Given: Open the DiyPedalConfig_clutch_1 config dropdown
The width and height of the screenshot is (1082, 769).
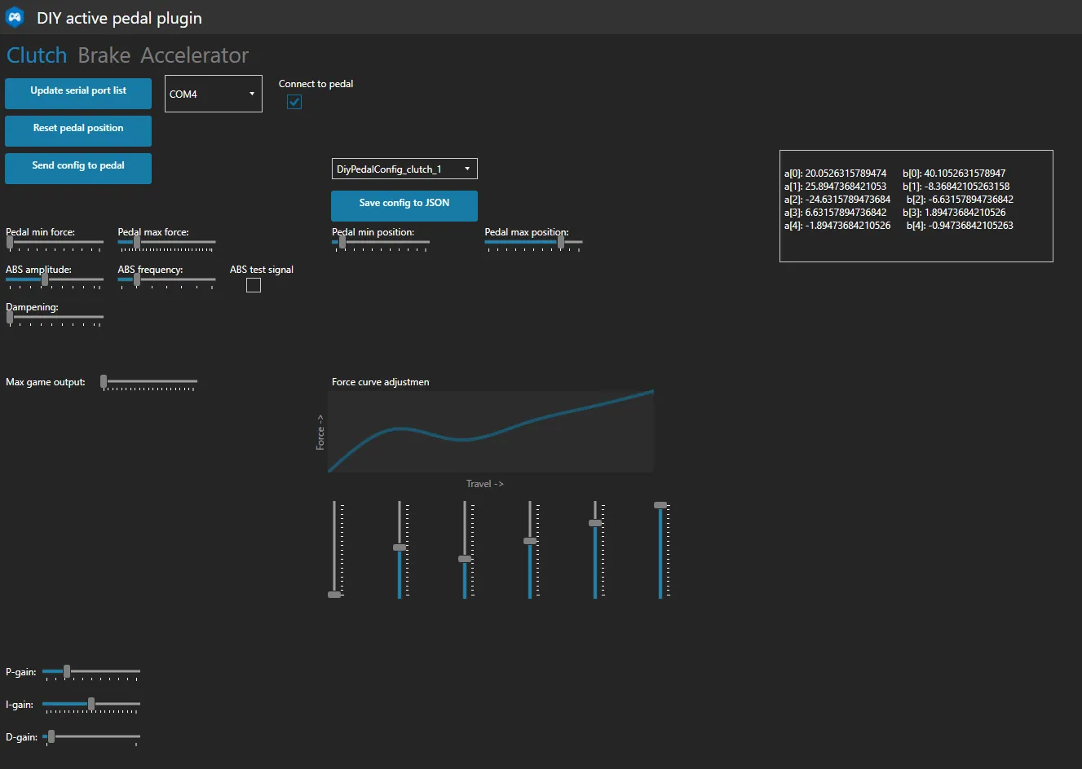Looking at the screenshot, I should point(404,169).
